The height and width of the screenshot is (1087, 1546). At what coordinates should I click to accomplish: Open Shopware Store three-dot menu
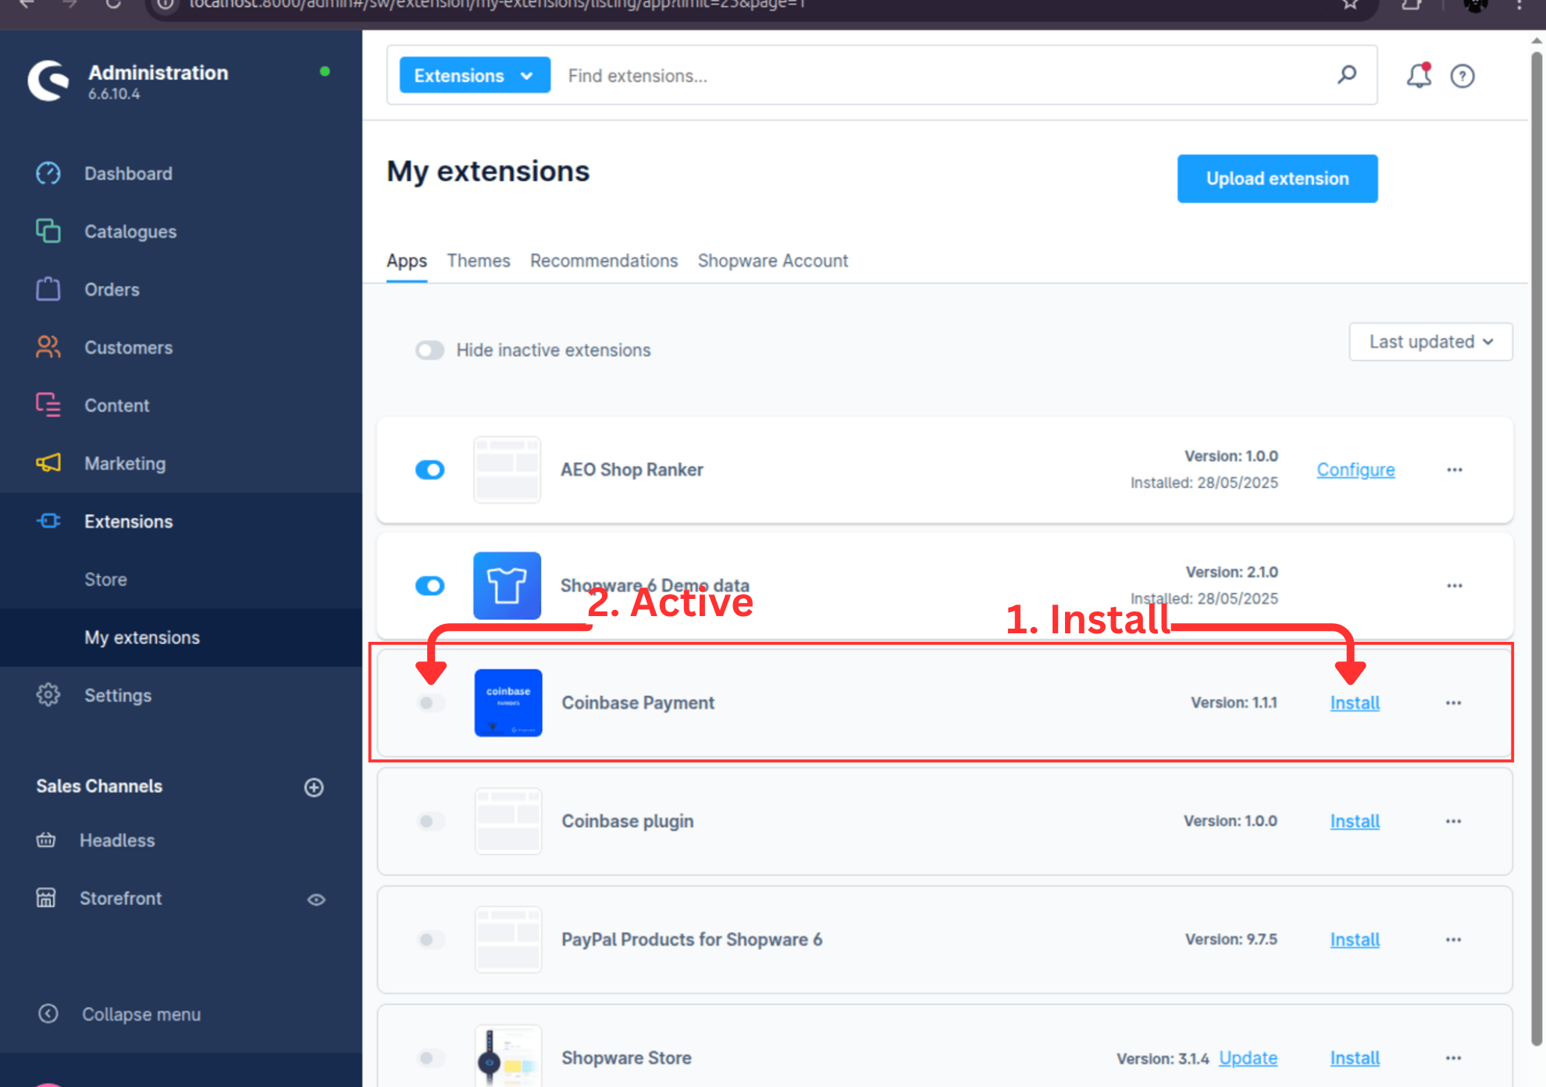1453,1058
